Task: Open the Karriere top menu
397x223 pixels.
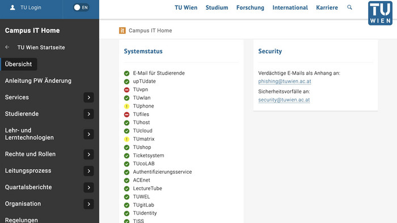Action: click(x=327, y=7)
